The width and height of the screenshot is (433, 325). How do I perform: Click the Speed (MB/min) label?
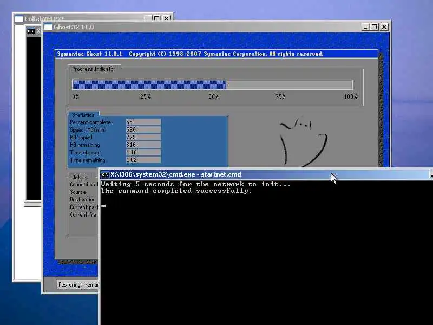tap(88, 129)
